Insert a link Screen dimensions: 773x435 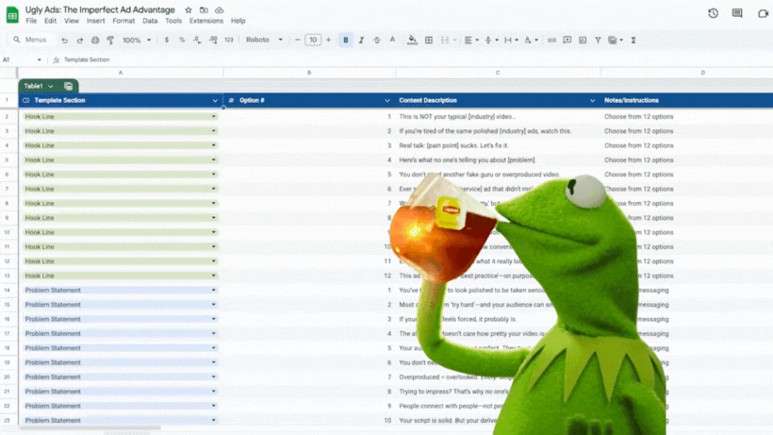point(551,40)
